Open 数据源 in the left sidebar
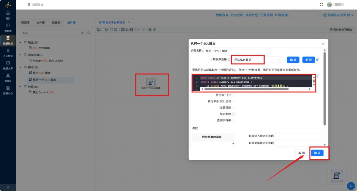The width and height of the screenshot is (357, 191). [8, 28]
